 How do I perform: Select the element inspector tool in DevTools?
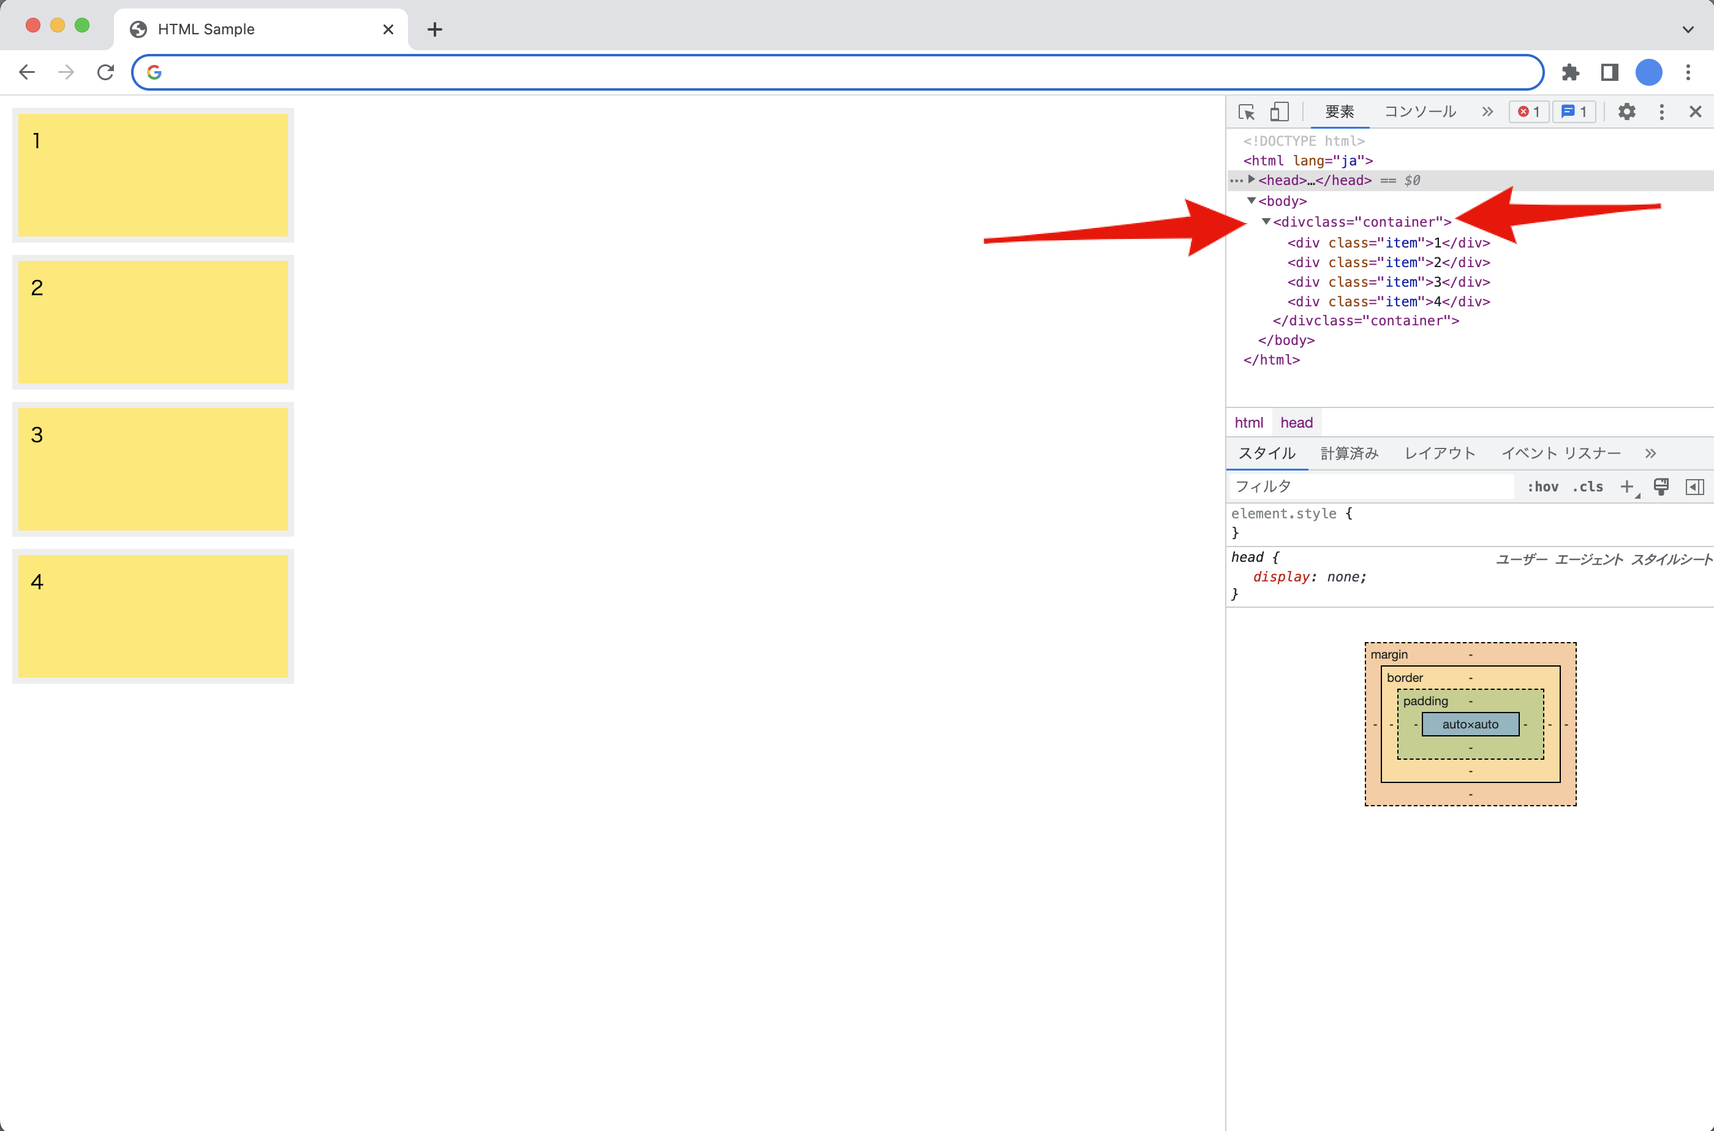coord(1245,112)
